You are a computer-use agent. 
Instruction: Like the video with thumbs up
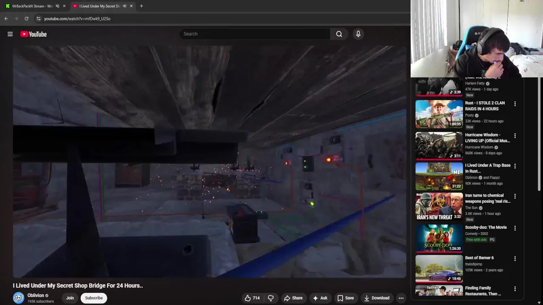tap(252, 298)
